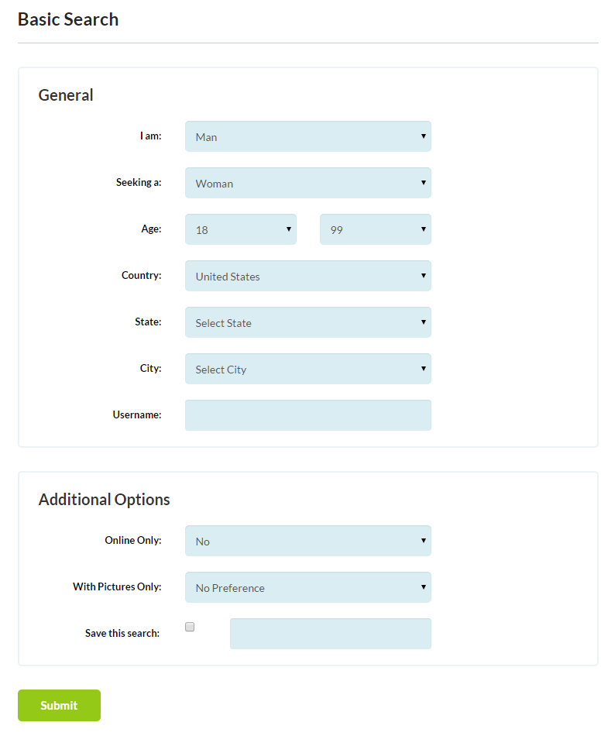Screen dimensions: 601x736
Task: Focus the saved search name input box
Action: (x=330, y=634)
